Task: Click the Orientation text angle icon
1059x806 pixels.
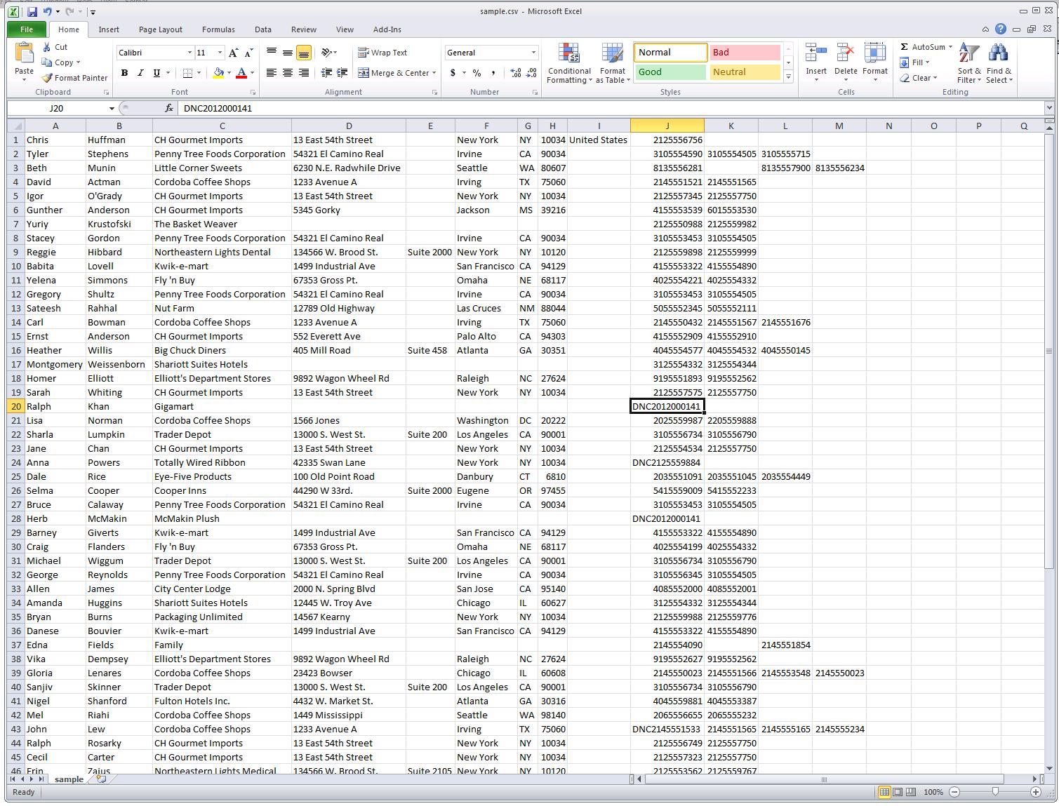Action: tap(326, 53)
